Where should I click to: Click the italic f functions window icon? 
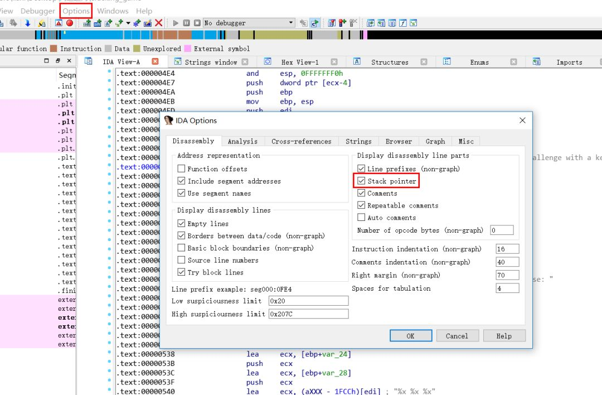(x=402, y=23)
